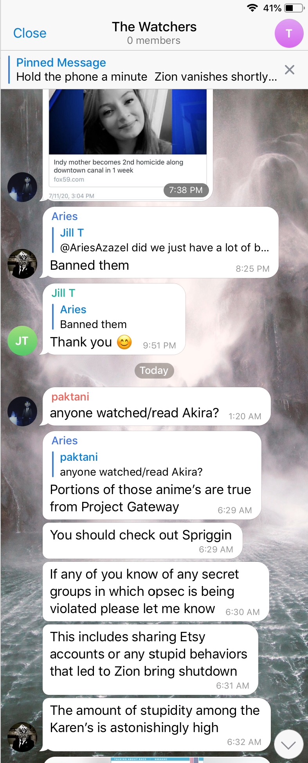Screen dimensions: 308x763
Task: Select the 'You should check out Spriggin' message
Action: [x=142, y=541]
